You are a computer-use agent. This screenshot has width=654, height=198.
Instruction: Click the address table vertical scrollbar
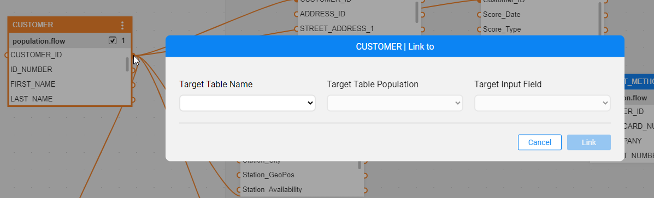coord(417,13)
